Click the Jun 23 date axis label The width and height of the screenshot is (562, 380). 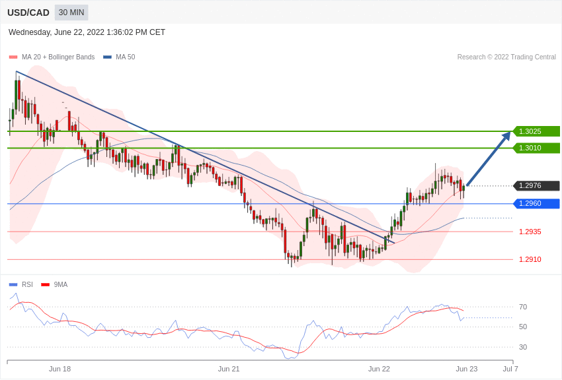467,369
